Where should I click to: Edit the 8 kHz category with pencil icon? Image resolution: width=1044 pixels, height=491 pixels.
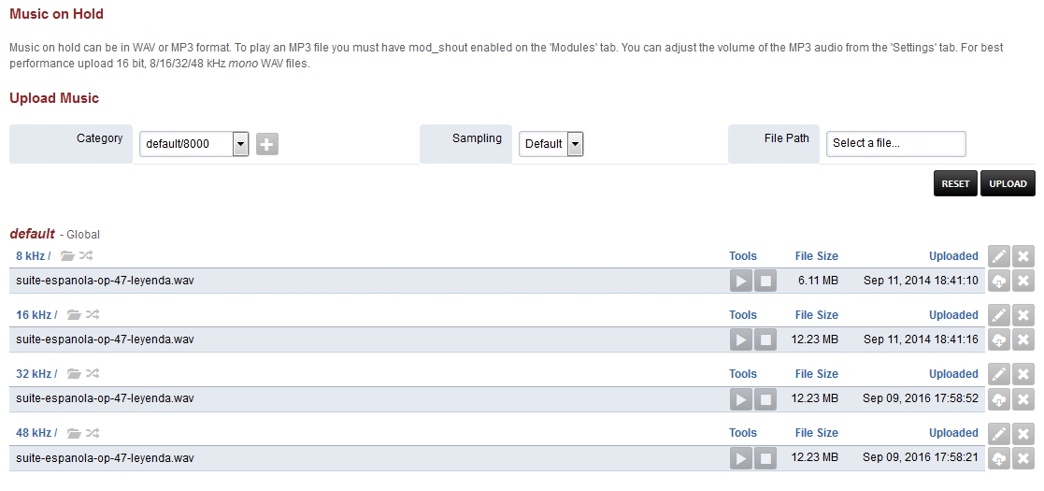(999, 256)
